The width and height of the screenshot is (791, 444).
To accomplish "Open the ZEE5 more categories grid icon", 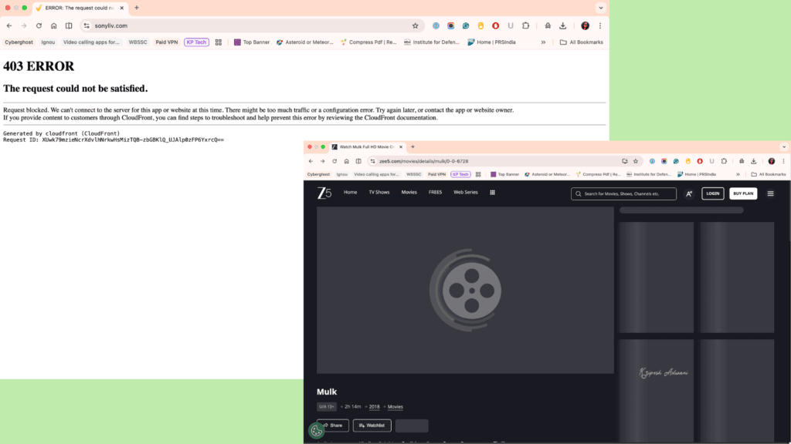I will (492, 192).
